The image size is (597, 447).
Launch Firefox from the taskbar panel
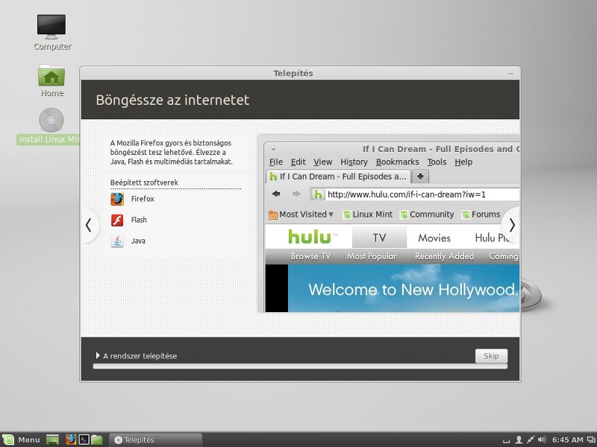[71, 440]
